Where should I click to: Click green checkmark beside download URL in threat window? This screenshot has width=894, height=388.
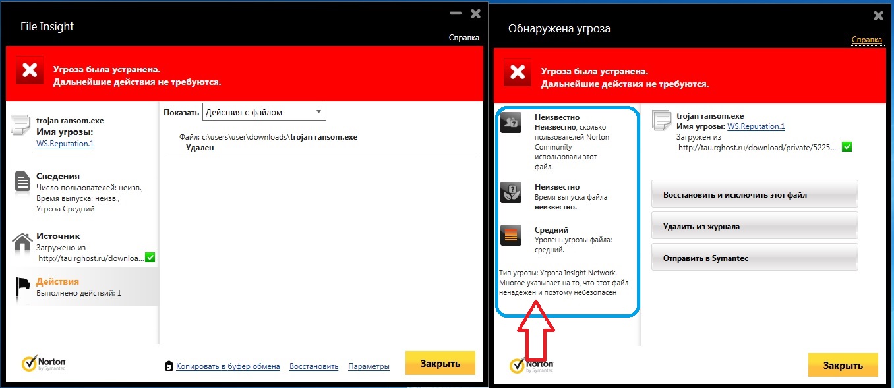pos(847,147)
